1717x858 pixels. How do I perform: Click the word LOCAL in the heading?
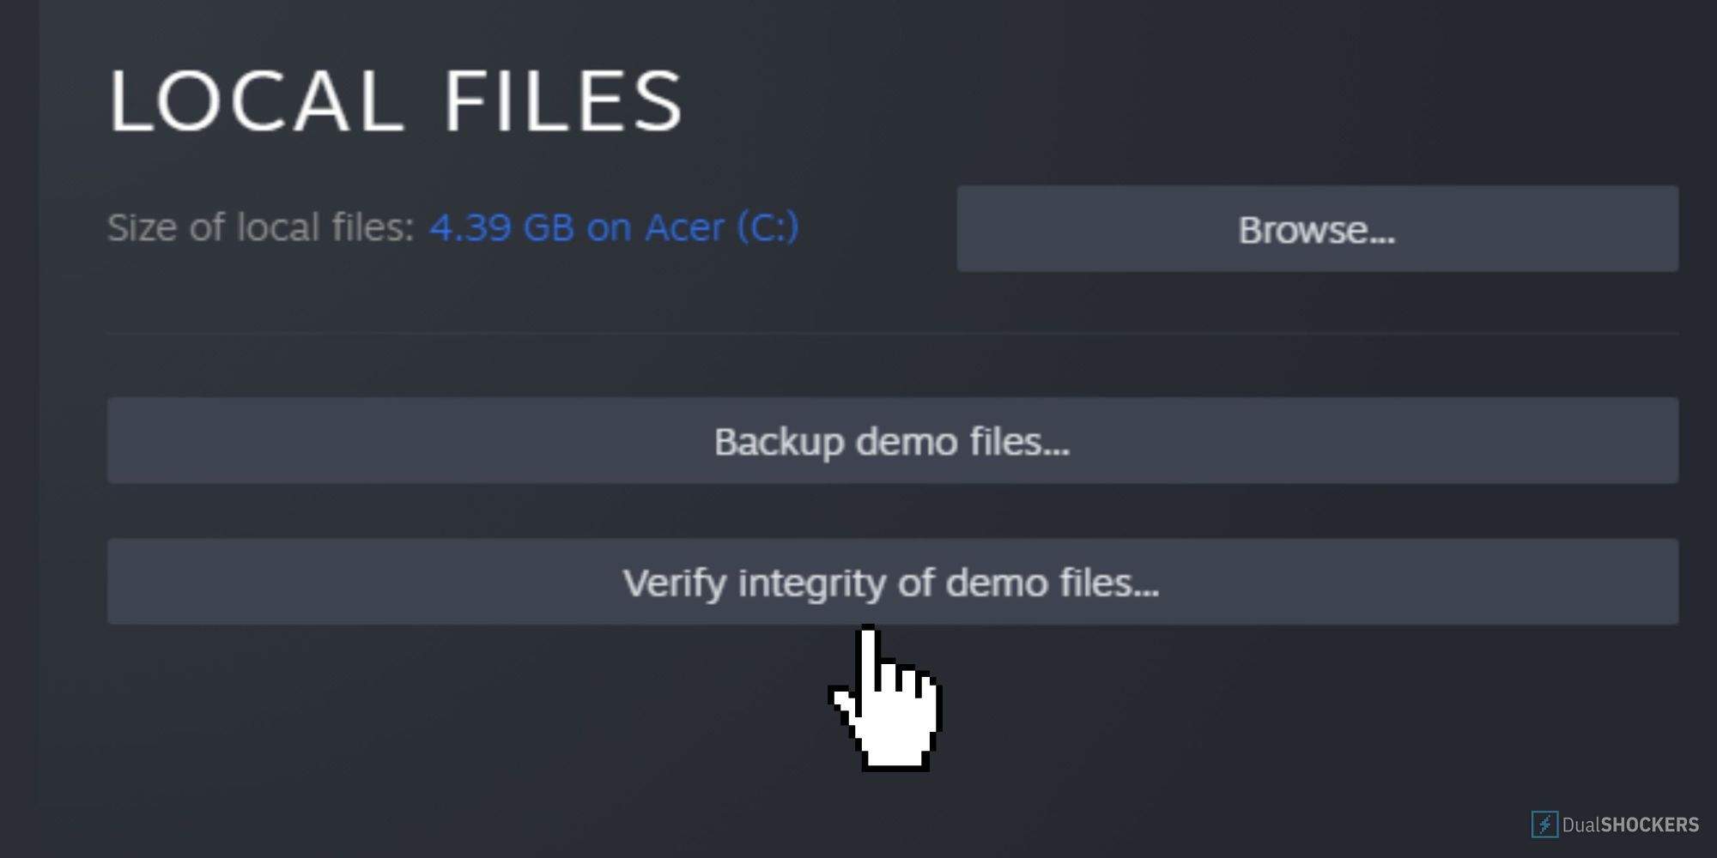click(256, 100)
